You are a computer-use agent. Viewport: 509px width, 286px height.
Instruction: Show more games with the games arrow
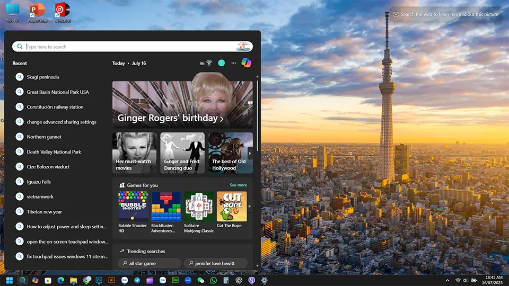click(x=250, y=206)
